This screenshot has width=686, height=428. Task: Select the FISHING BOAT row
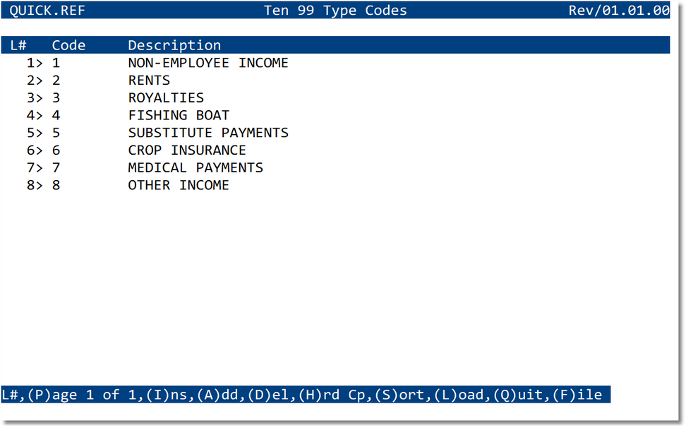(x=179, y=115)
